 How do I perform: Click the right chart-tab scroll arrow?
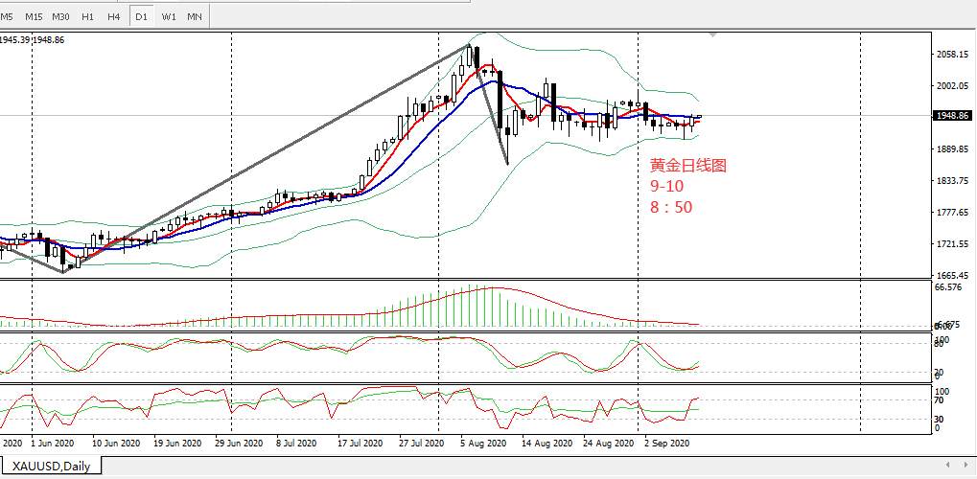click(x=965, y=465)
